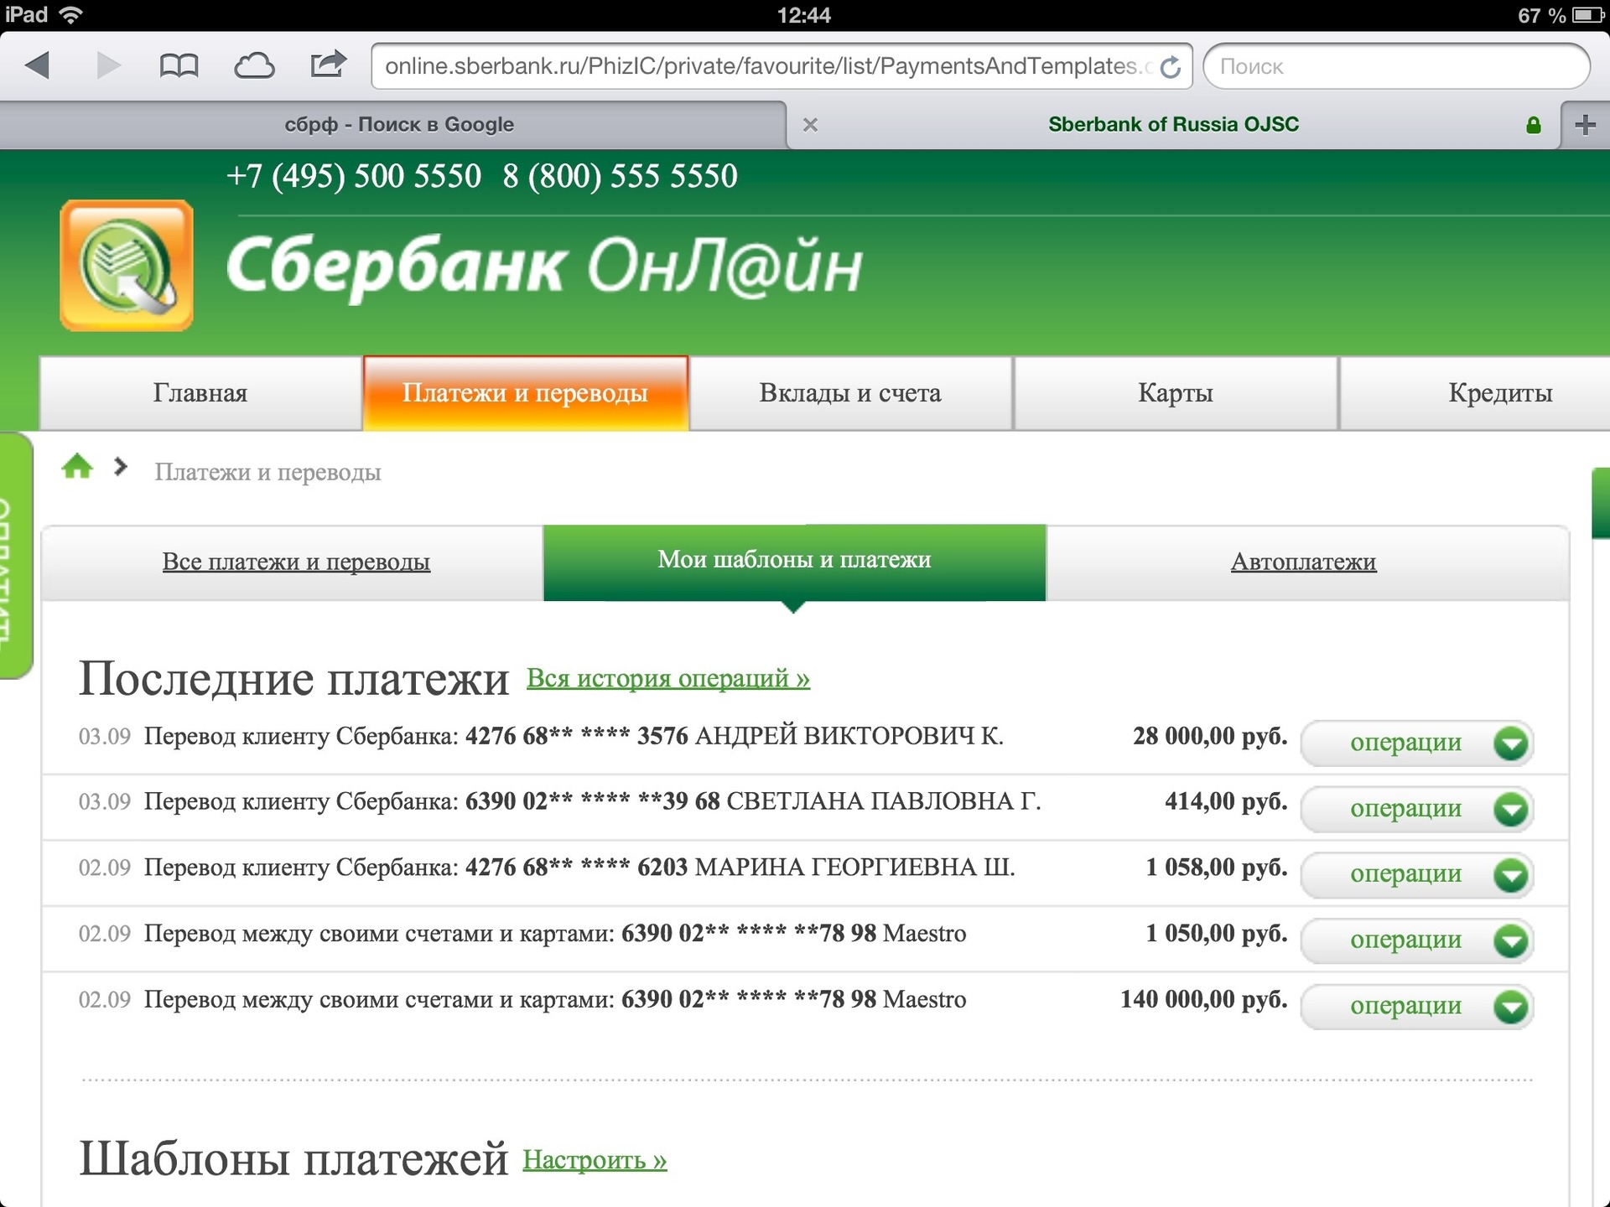Image resolution: width=1610 pixels, height=1207 pixels.
Task: Click the Сбербанк ОнЛ@йн header title
Action: (x=544, y=267)
